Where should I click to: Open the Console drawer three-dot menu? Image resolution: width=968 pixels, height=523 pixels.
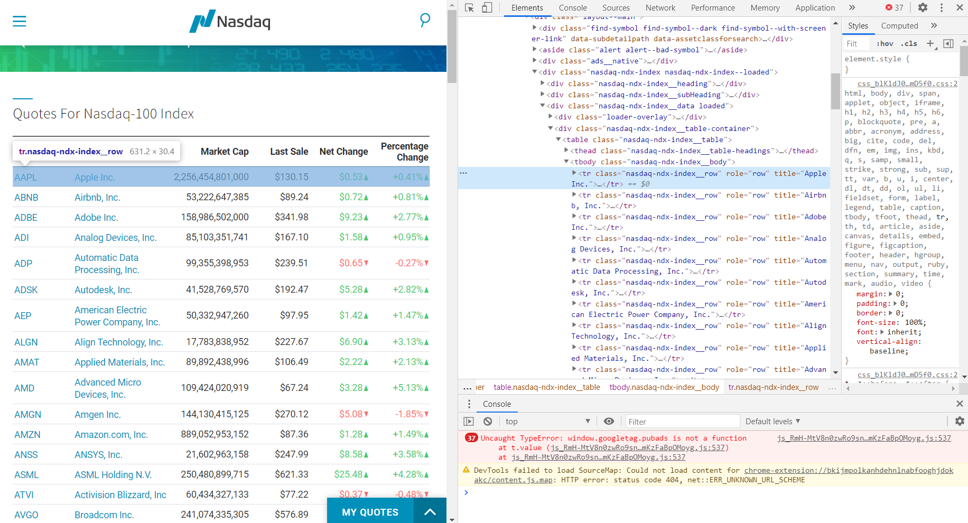point(469,404)
